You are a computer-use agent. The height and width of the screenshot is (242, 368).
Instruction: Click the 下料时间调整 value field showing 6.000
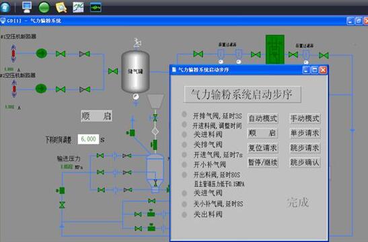tap(88, 139)
